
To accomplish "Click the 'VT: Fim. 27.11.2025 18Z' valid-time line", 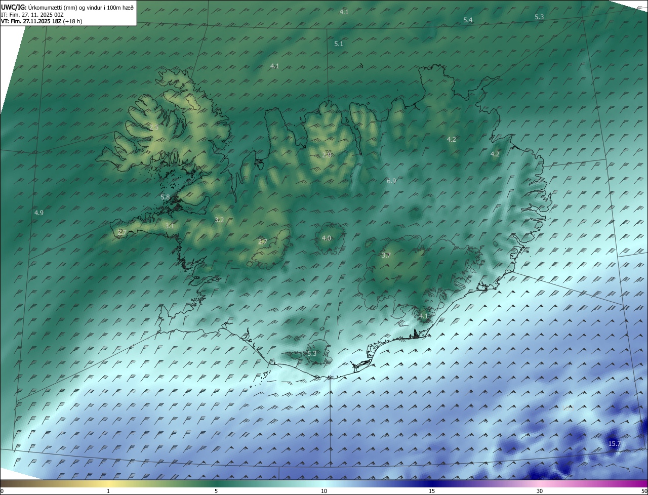I will click(x=42, y=21).
